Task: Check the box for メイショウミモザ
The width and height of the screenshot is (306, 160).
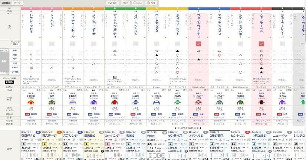Action: pos(94,44)
